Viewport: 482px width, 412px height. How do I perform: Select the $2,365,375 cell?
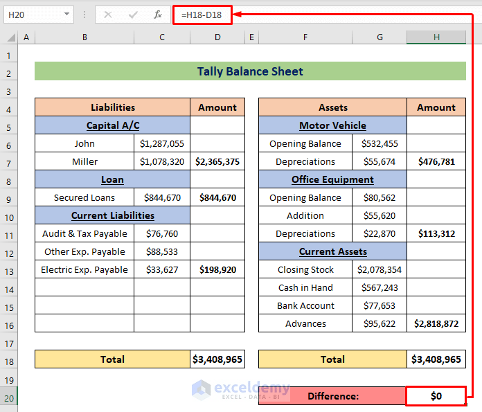pos(217,161)
